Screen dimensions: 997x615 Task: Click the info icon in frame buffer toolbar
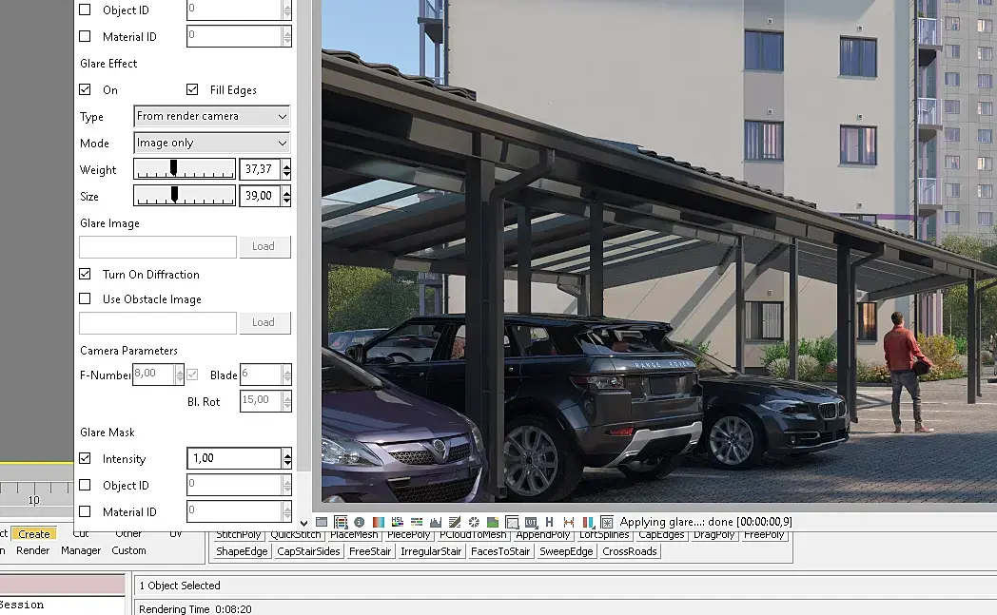pos(360,522)
